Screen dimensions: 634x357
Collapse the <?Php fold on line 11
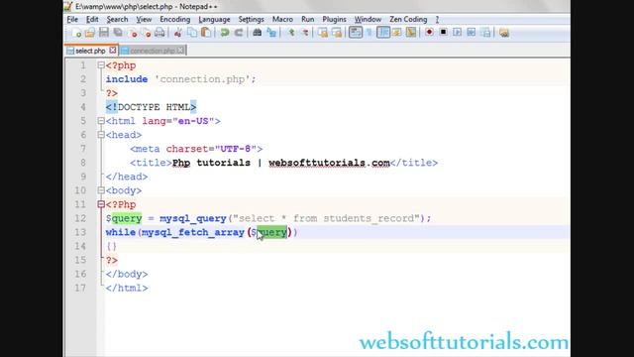coord(101,204)
